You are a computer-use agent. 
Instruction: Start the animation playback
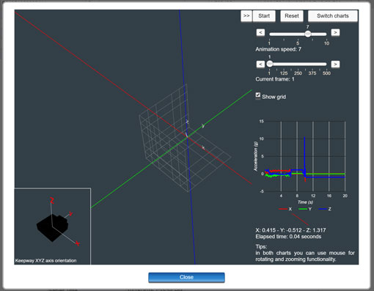(264, 16)
